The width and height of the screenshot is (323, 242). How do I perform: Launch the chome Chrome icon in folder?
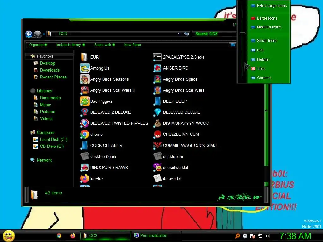click(85, 134)
